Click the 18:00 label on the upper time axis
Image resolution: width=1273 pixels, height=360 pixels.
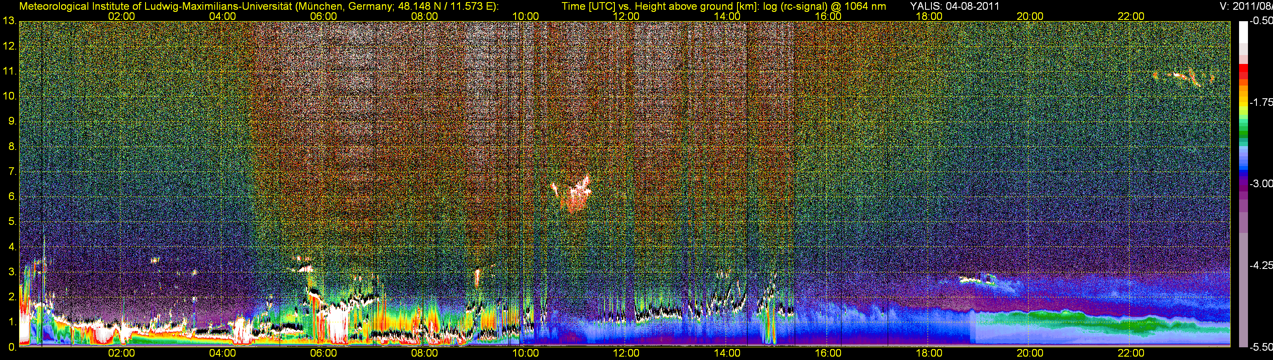pos(929,16)
